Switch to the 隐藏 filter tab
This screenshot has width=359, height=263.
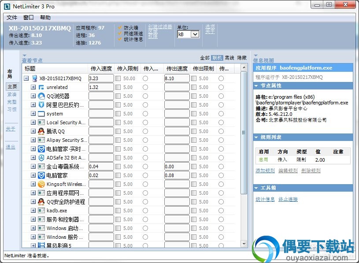[242, 58]
